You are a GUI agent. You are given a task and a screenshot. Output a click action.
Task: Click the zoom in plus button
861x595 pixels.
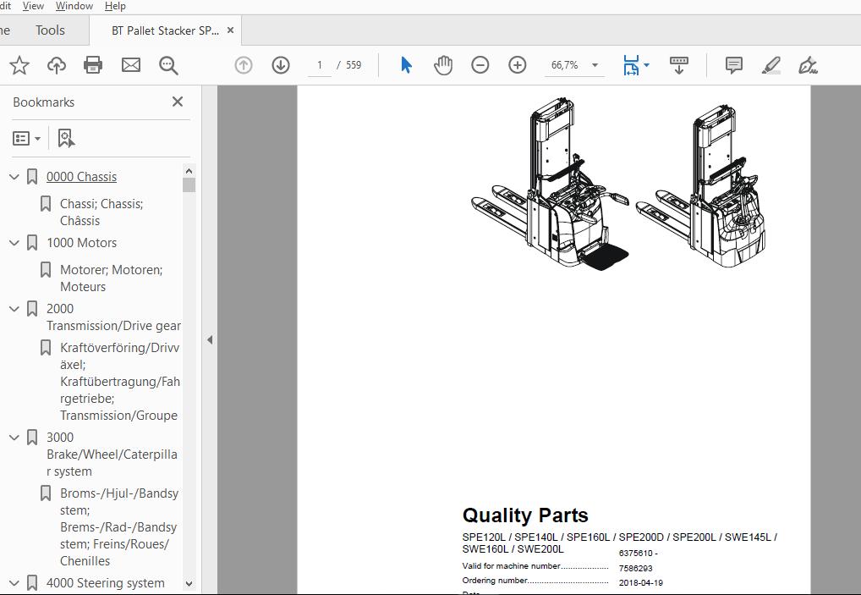pos(518,65)
